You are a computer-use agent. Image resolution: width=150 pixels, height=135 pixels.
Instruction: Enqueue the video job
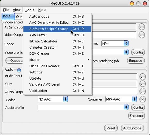click(x=136, y=61)
